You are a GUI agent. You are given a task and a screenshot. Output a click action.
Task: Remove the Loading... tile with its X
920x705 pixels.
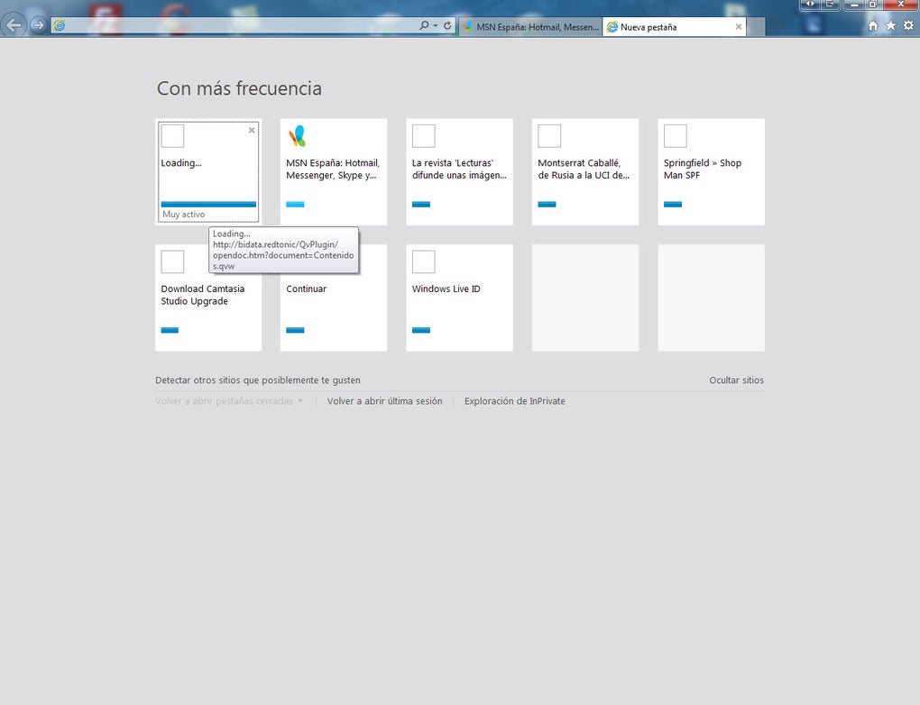coord(252,130)
